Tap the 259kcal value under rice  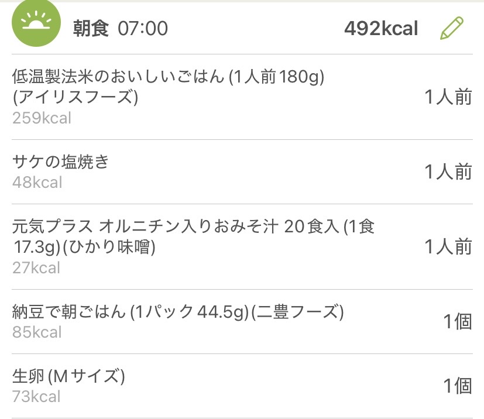click(42, 118)
